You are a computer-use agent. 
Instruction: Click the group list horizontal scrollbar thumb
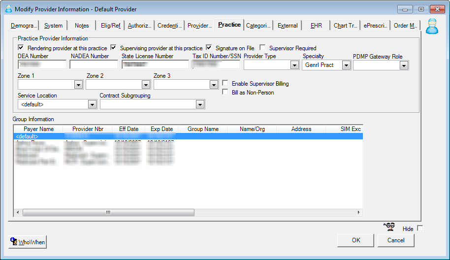click(108, 212)
